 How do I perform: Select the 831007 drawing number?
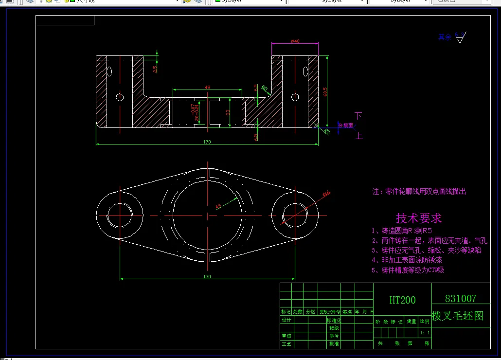[x=461, y=299]
